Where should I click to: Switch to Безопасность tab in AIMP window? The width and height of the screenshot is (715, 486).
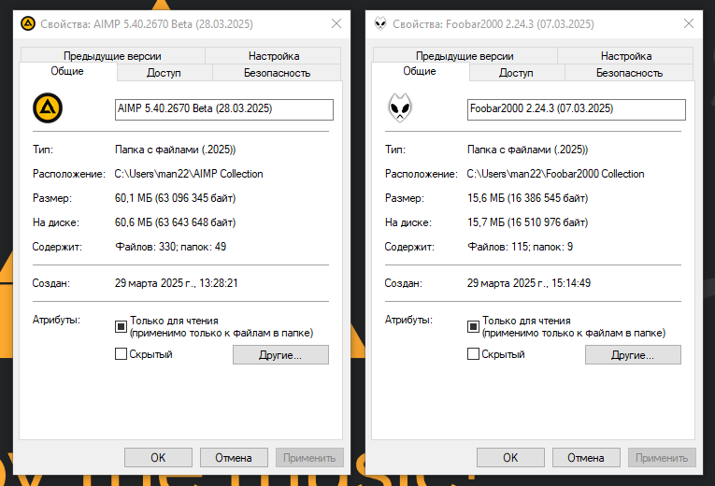(277, 73)
